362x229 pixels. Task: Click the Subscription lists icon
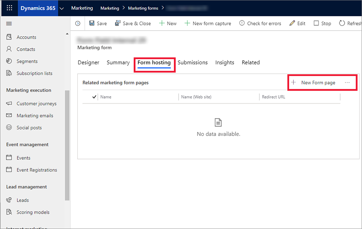click(x=9, y=73)
